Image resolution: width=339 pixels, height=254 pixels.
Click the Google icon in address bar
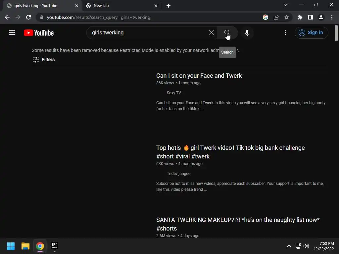pyautogui.click(x=266, y=17)
